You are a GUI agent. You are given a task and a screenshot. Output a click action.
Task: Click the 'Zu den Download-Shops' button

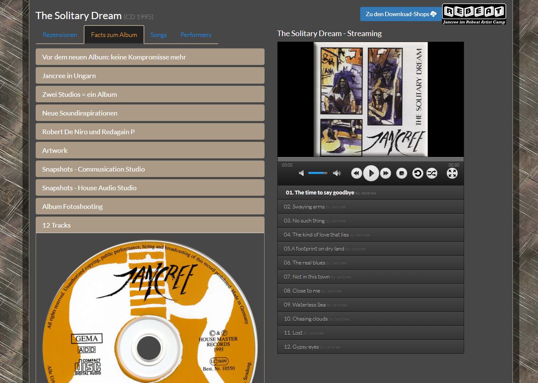click(x=400, y=14)
